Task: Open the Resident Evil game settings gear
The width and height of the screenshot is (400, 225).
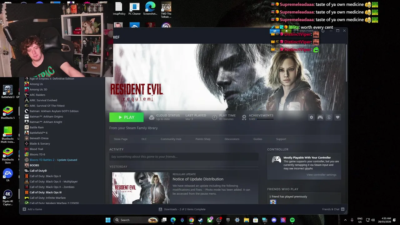Action: [311, 117]
